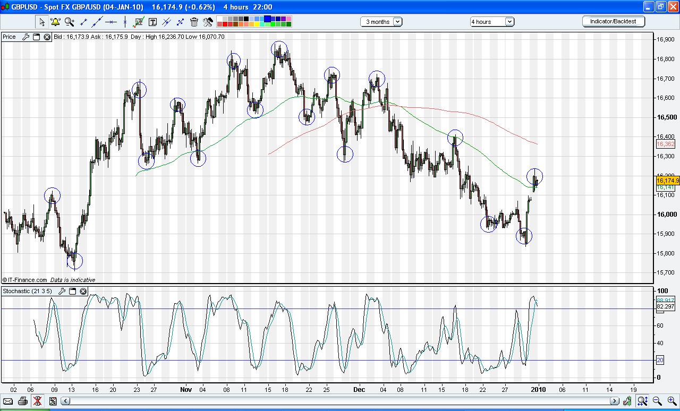
Task: Click the horizontal scrollbar right arrow
Action: [615, 401]
